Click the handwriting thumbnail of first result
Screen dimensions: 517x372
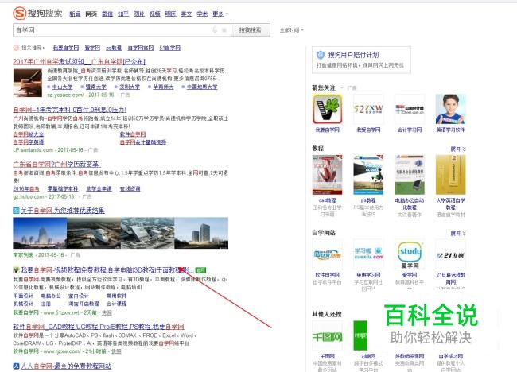tap(27, 83)
